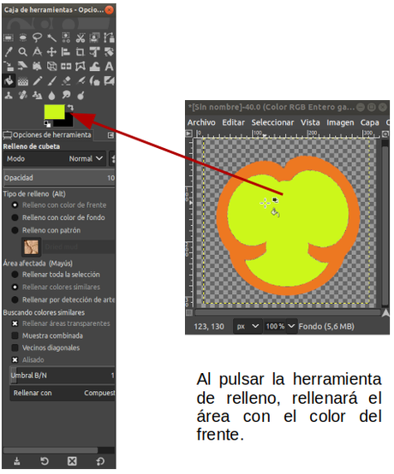Viewport: 394px width, 474px height.
Task: Toggle Rellenar áreas transparentes checkbox
Action: (x=15, y=323)
